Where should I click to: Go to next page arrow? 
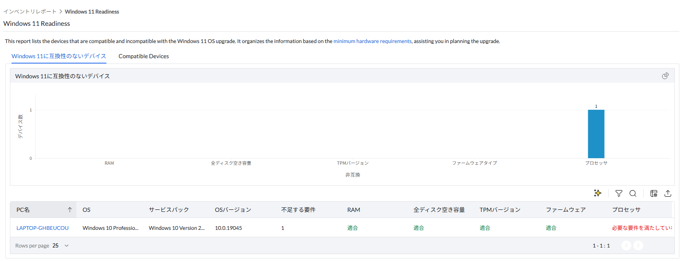(x=638, y=245)
